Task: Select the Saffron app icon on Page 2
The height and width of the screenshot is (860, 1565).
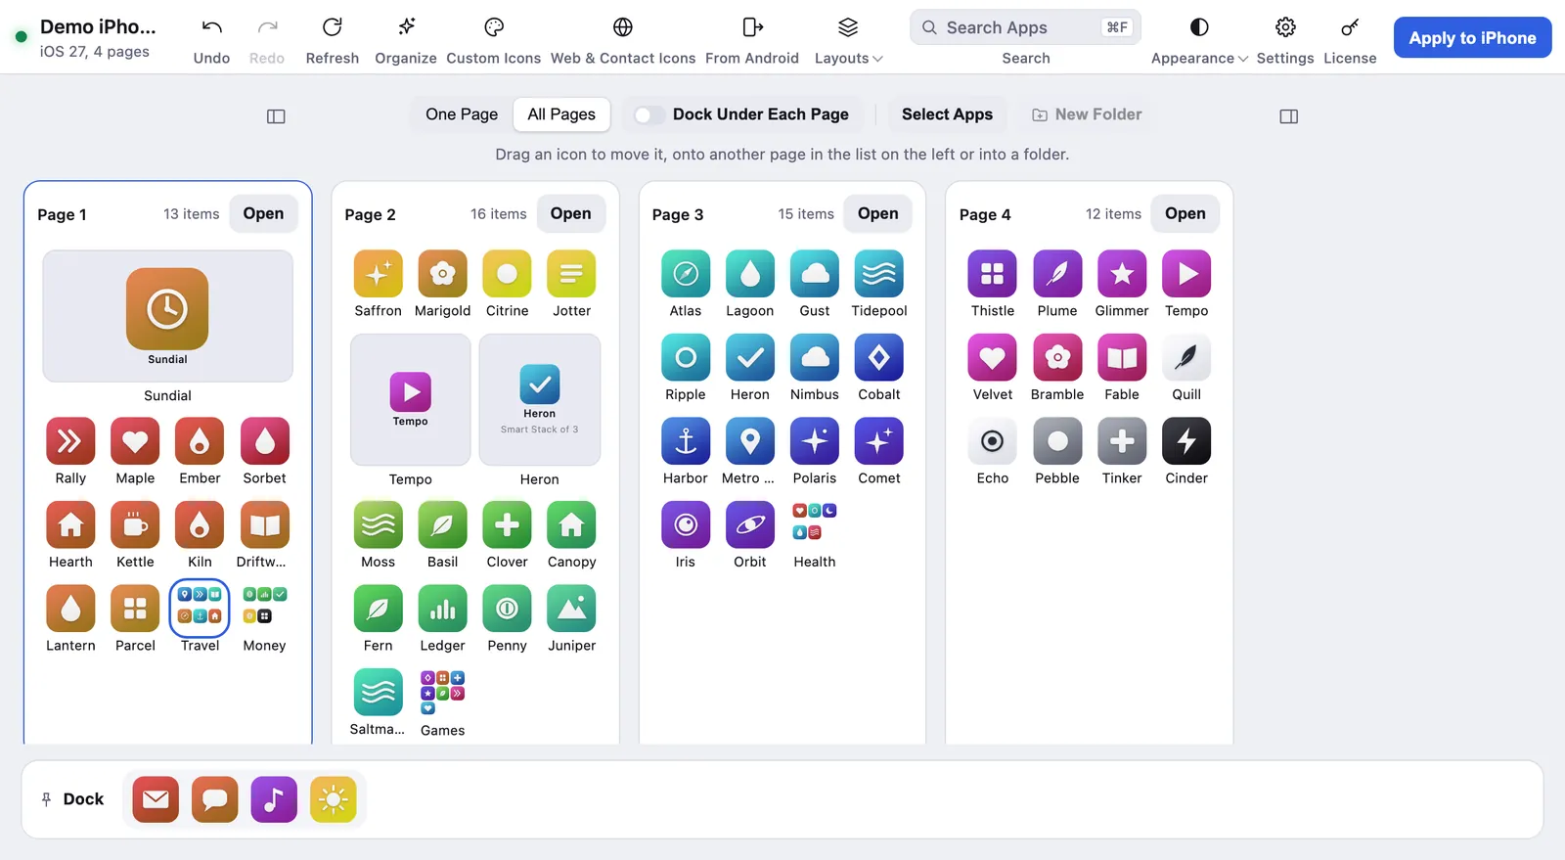Action: click(378, 274)
